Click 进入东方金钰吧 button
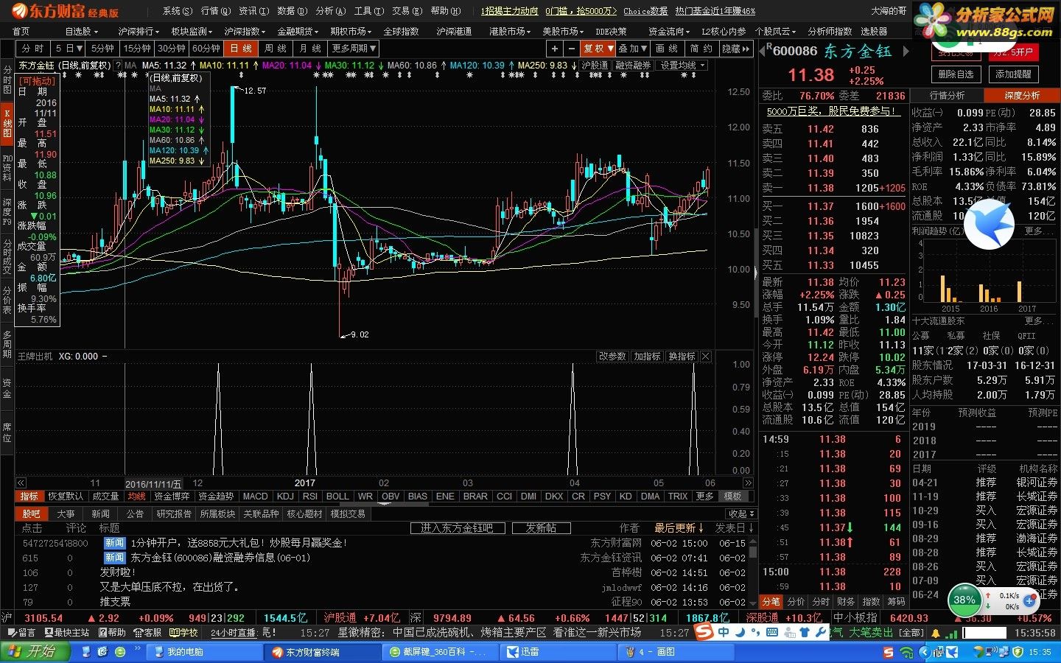1061x663 pixels. 457,528
